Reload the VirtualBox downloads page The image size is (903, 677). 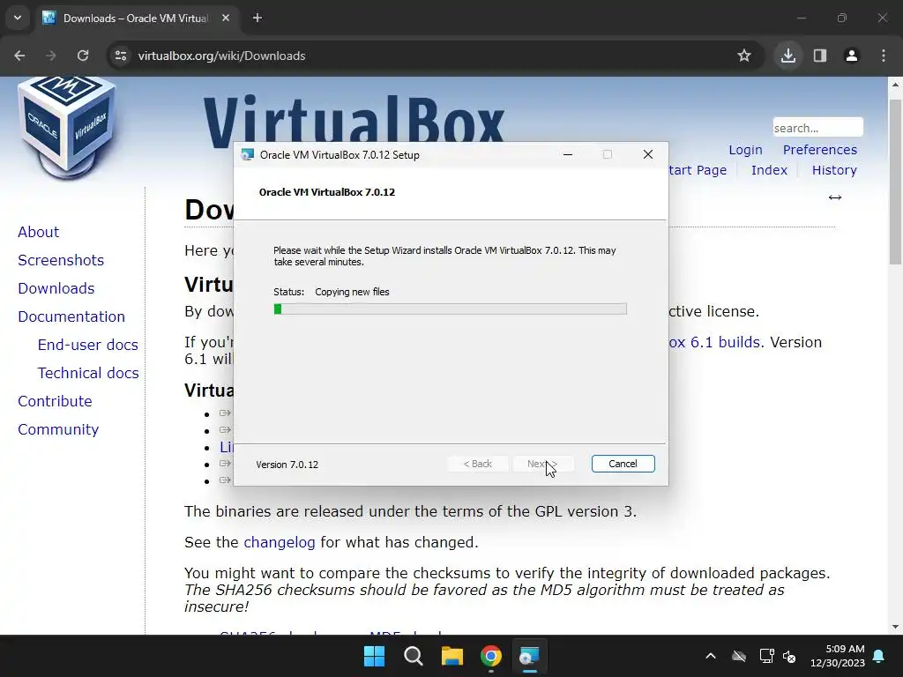[83, 56]
